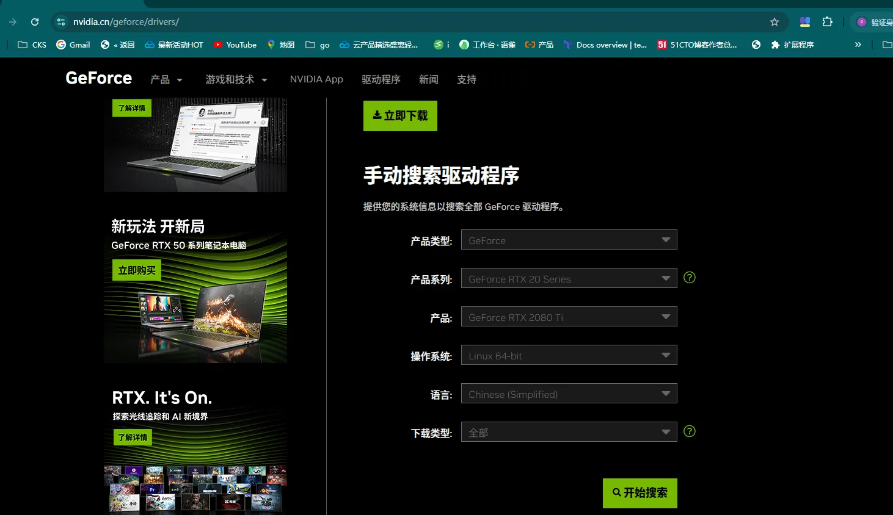Open the 51CTO博客 bookmark

(x=697, y=45)
